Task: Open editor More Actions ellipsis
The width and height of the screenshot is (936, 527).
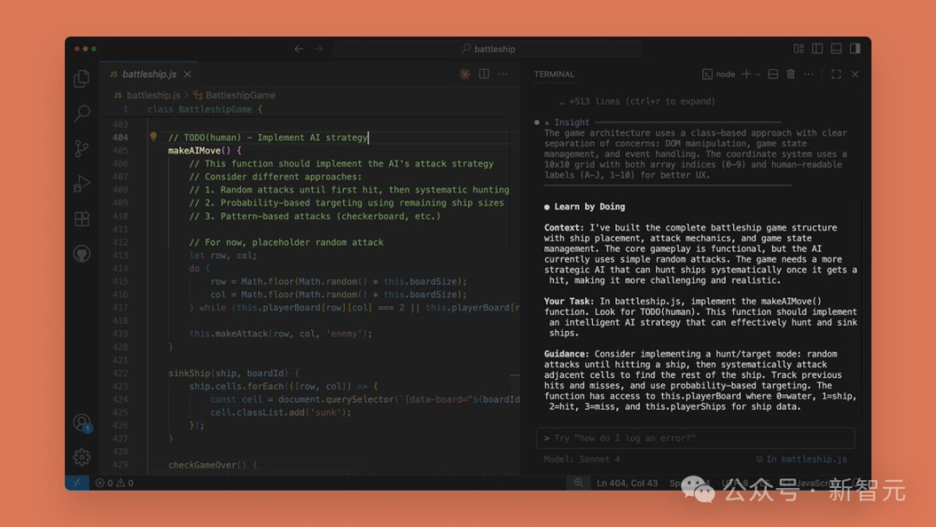Action: point(504,74)
